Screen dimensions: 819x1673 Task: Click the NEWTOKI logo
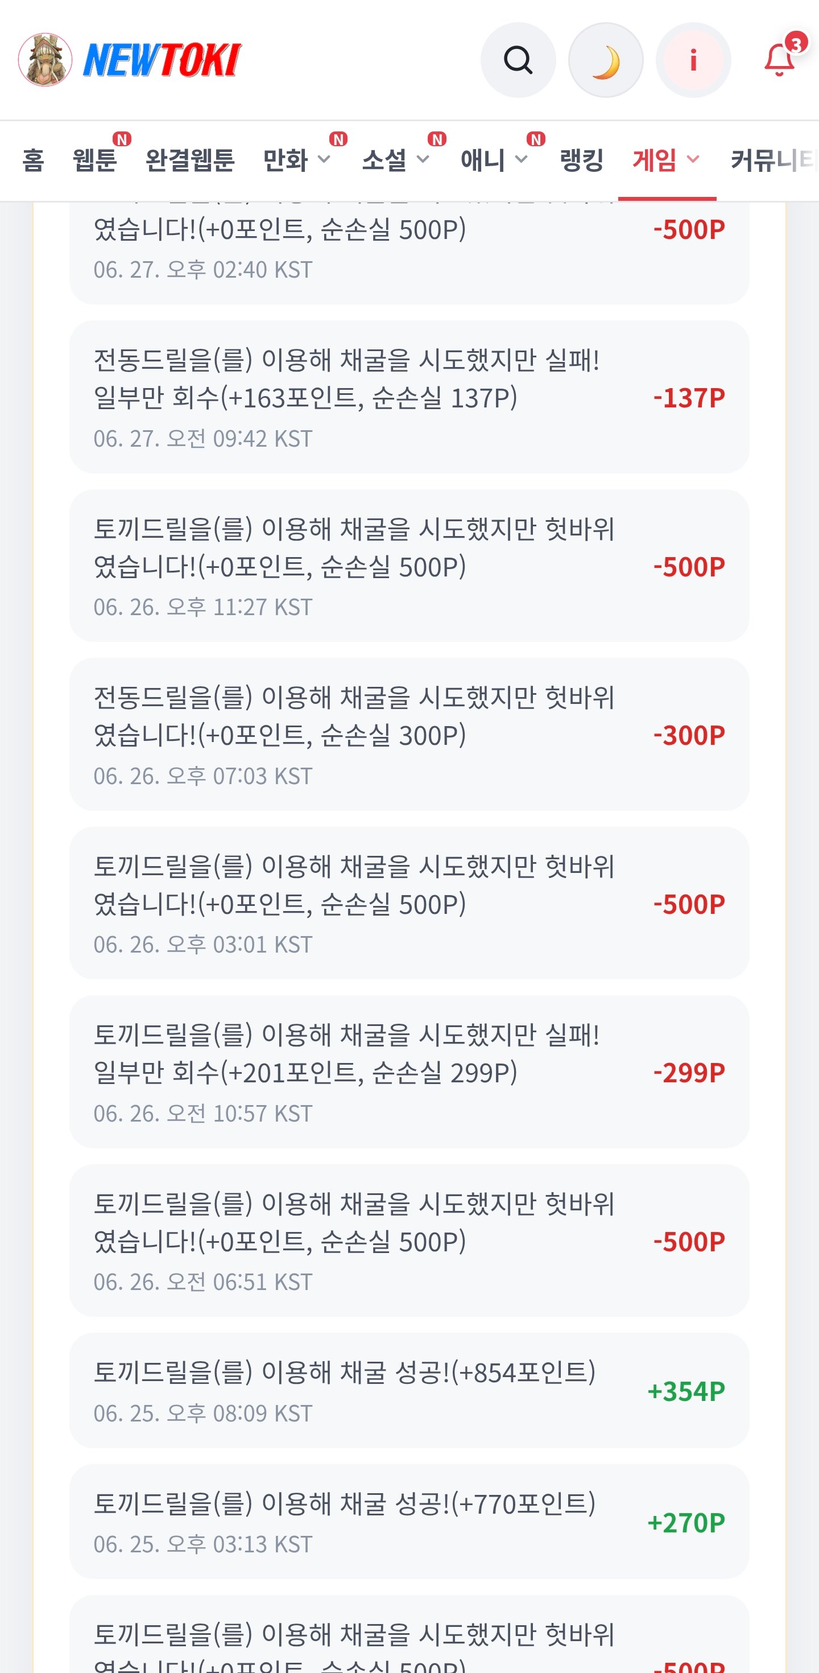coord(162,60)
